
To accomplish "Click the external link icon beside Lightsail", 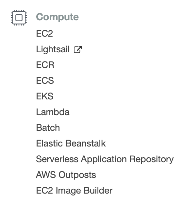I will click(78, 49).
